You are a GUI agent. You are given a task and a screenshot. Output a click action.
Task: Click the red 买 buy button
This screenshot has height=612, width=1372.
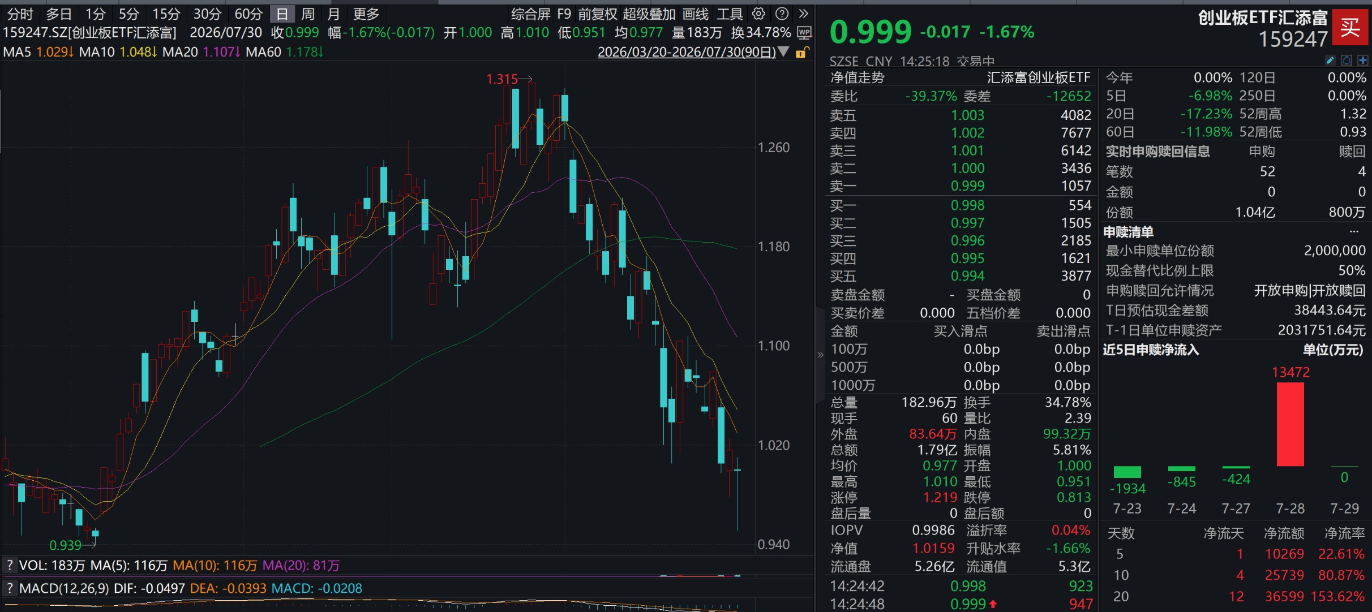click(1349, 27)
